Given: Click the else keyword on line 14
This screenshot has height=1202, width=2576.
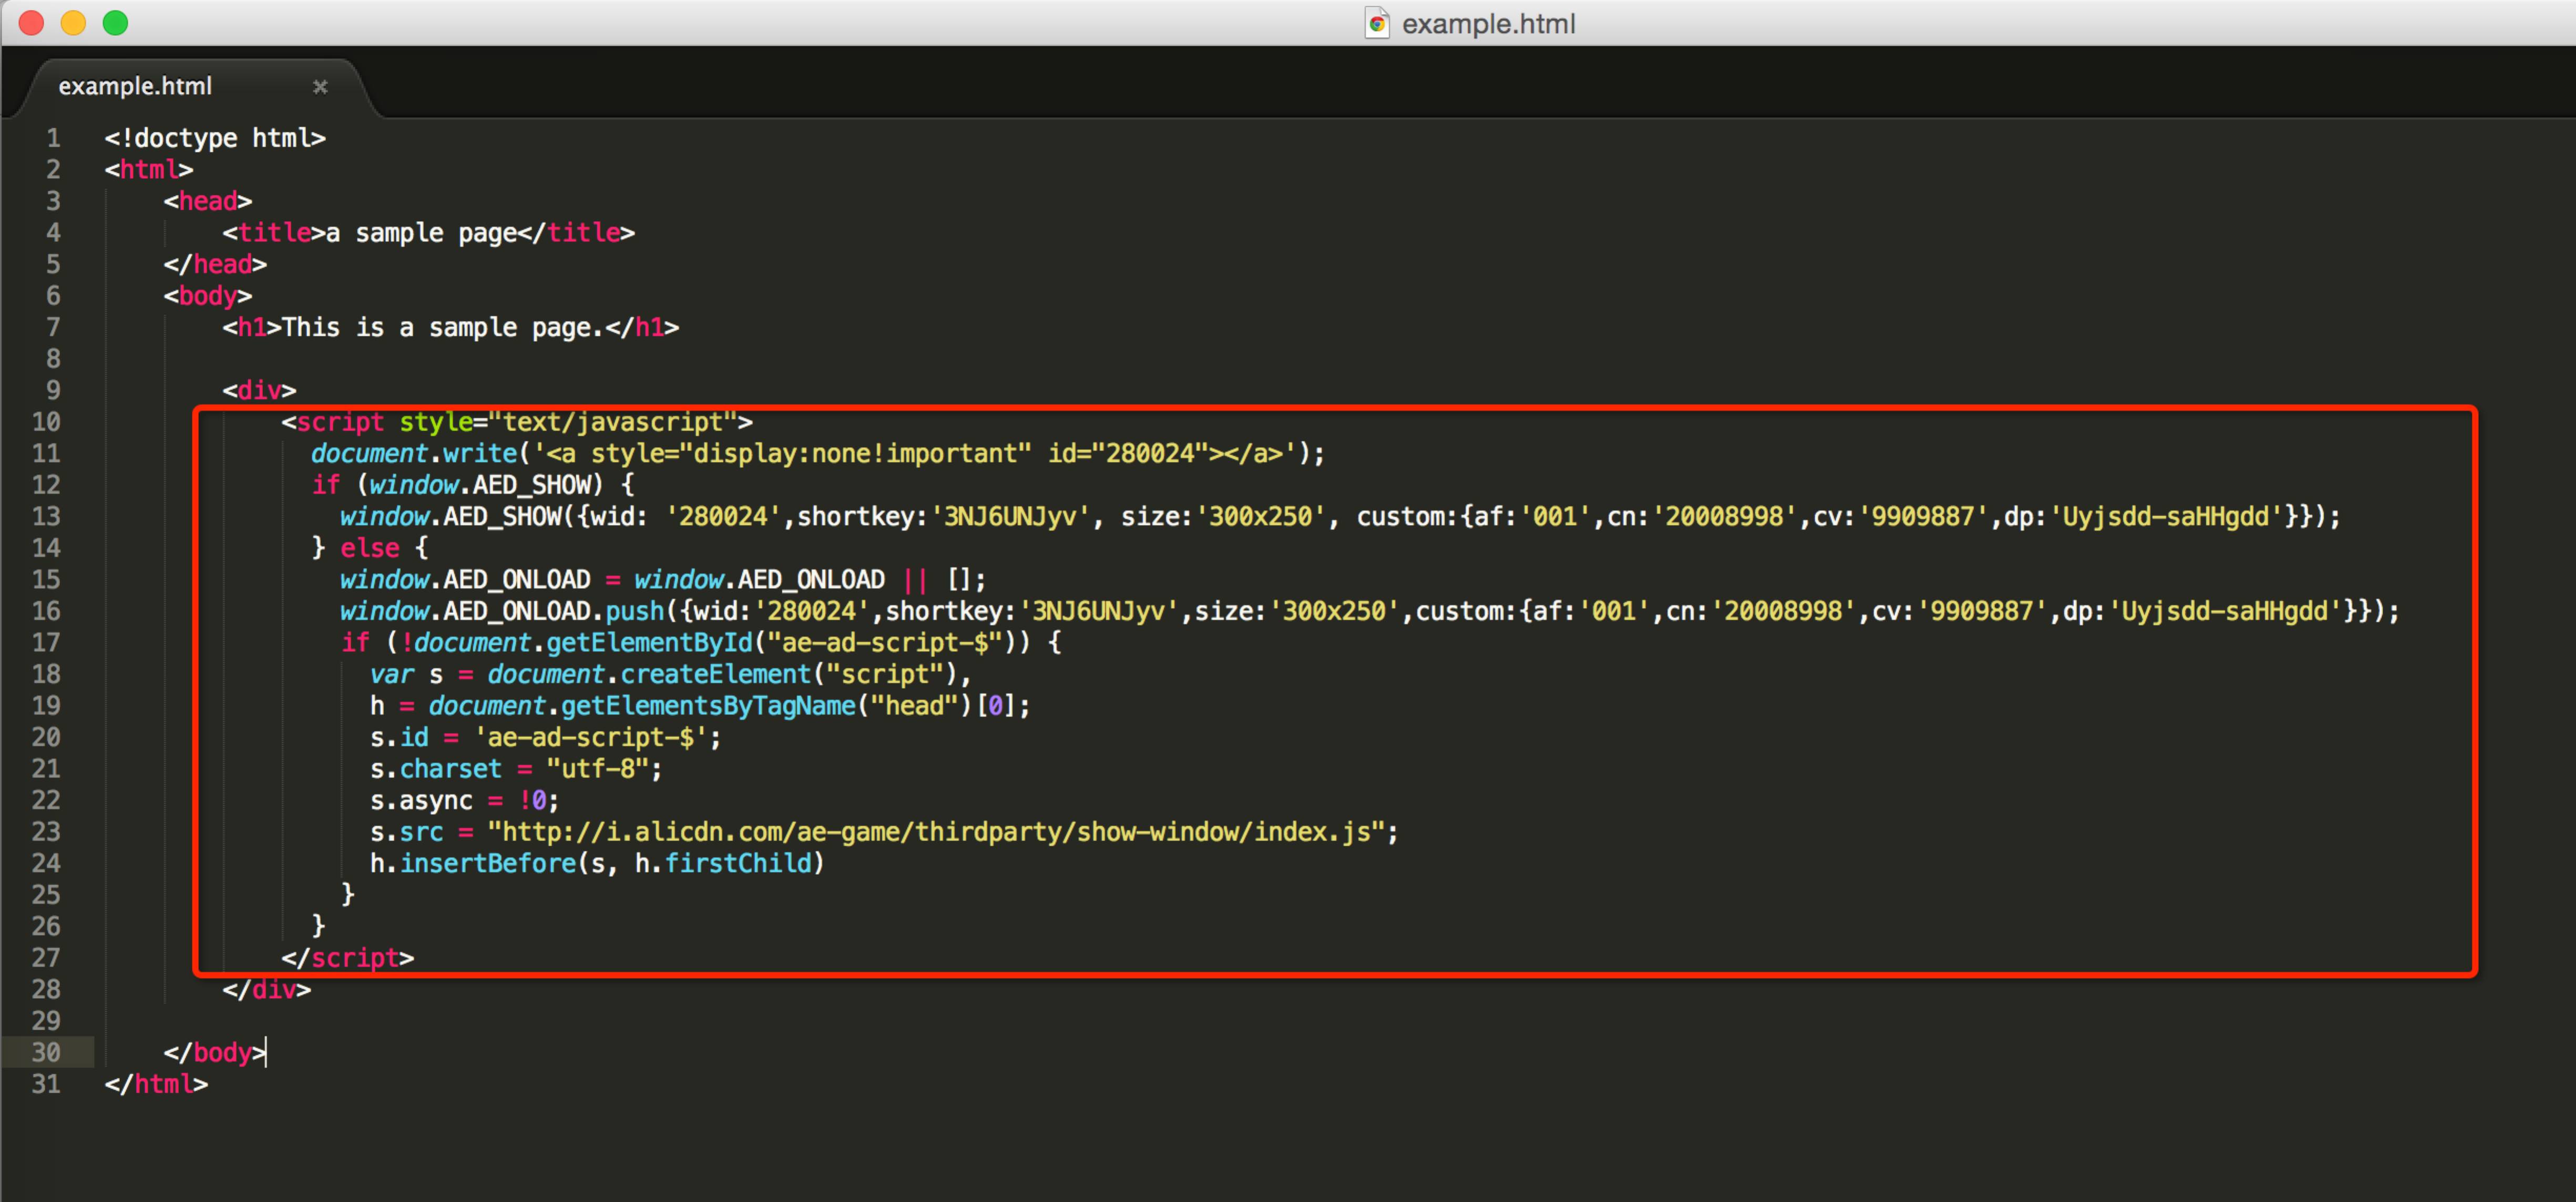Looking at the screenshot, I should [x=369, y=548].
